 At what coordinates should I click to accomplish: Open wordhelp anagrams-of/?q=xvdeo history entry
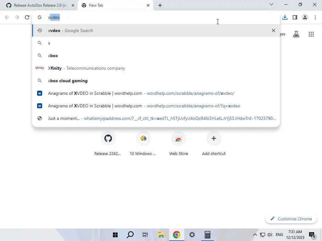pyautogui.click(x=156, y=106)
